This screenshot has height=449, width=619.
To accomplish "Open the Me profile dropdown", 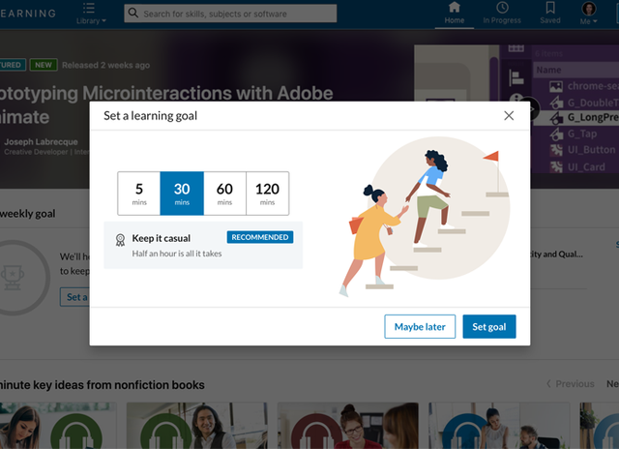I will click(x=589, y=14).
